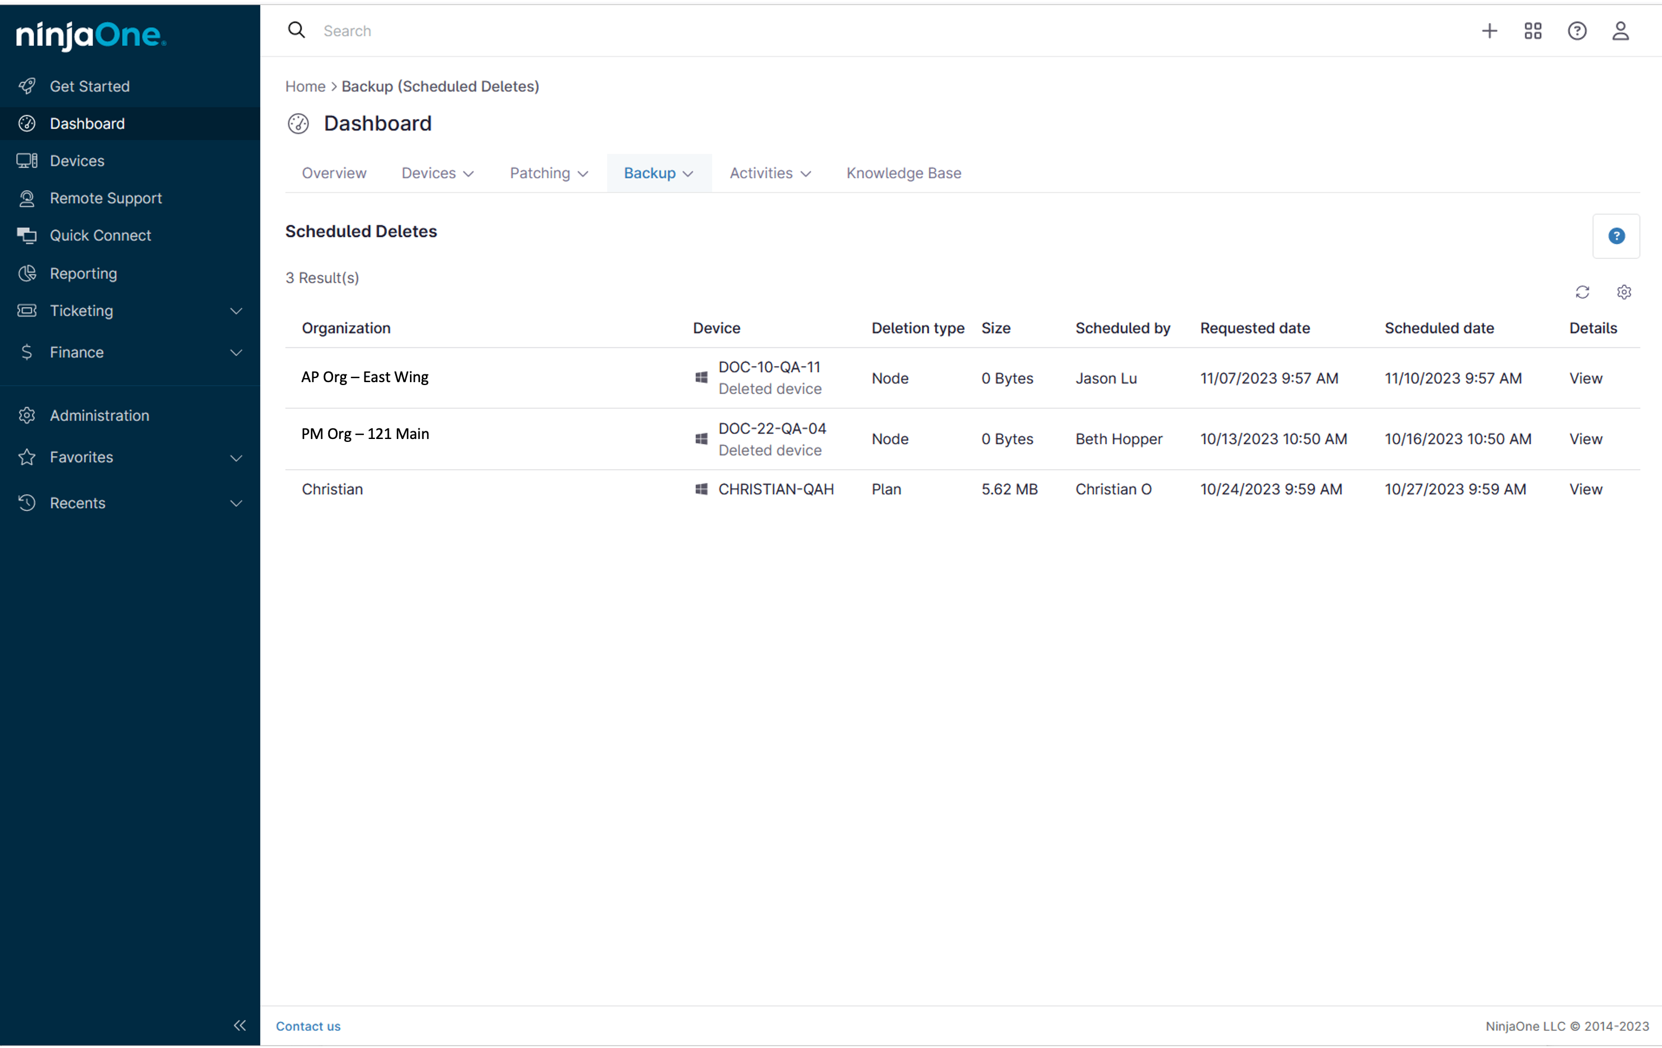The width and height of the screenshot is (1662, 1048).
Task: Open the Patching tab dropdown
Action: coord(549,173)
